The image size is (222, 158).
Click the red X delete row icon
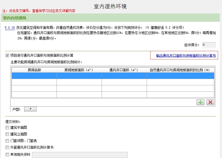pos(210,102)
